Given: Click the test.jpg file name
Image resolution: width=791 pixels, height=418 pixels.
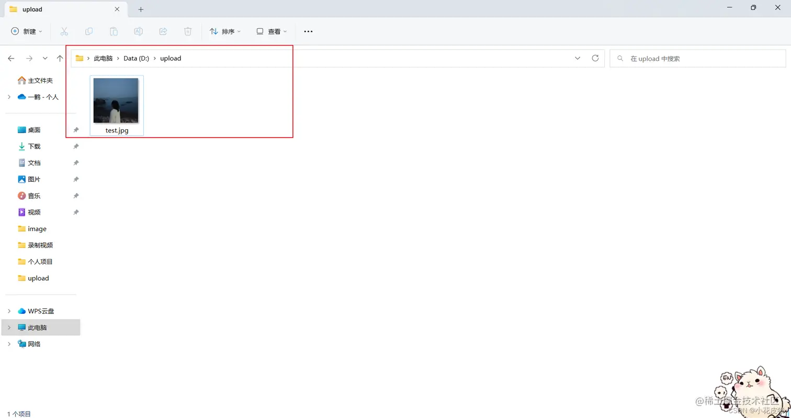Looking at the screenshot, I should [117, 130].
